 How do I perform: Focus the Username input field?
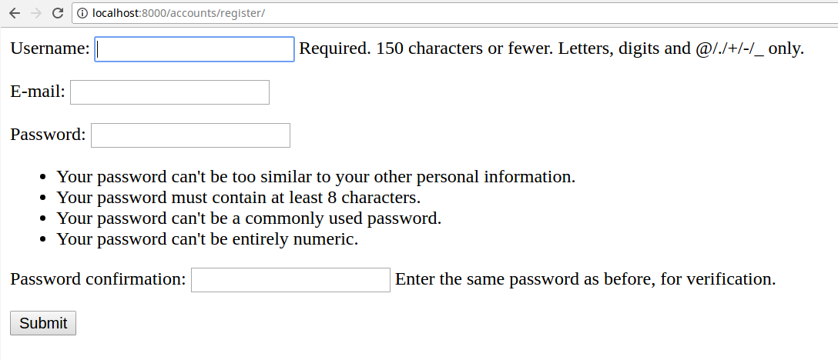click(x=194, y=49)
